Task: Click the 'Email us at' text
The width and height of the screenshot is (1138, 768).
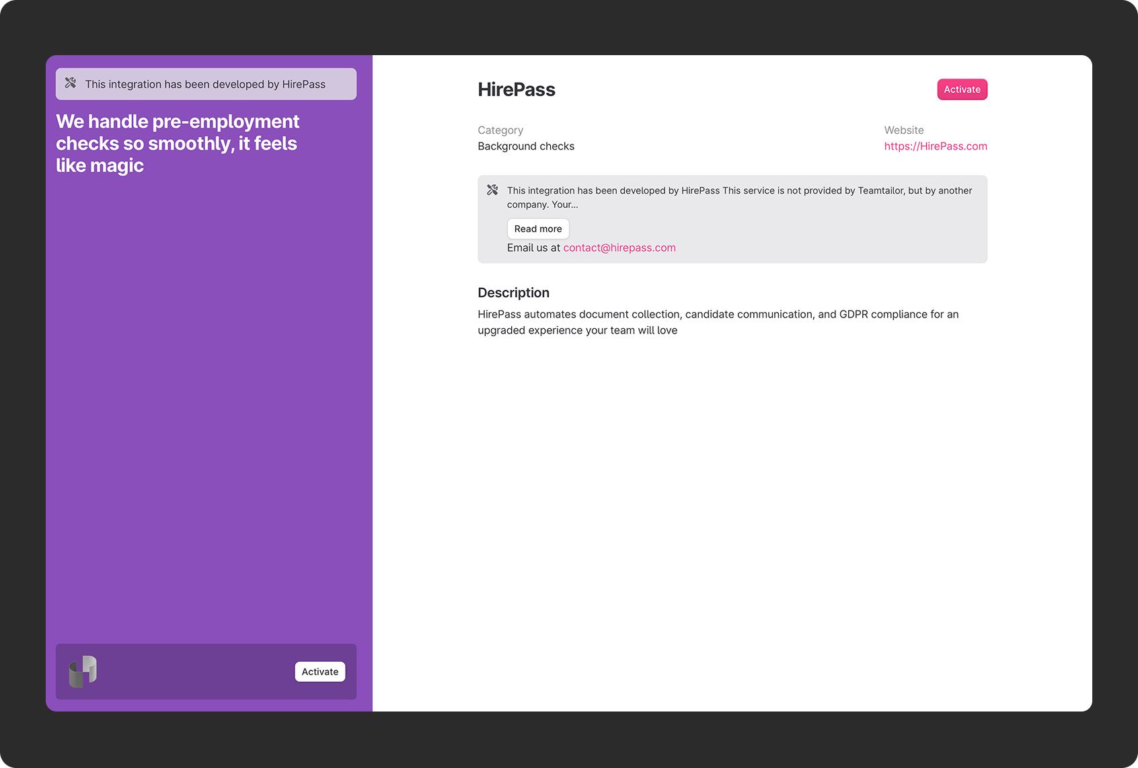Action: click(533, 247)
